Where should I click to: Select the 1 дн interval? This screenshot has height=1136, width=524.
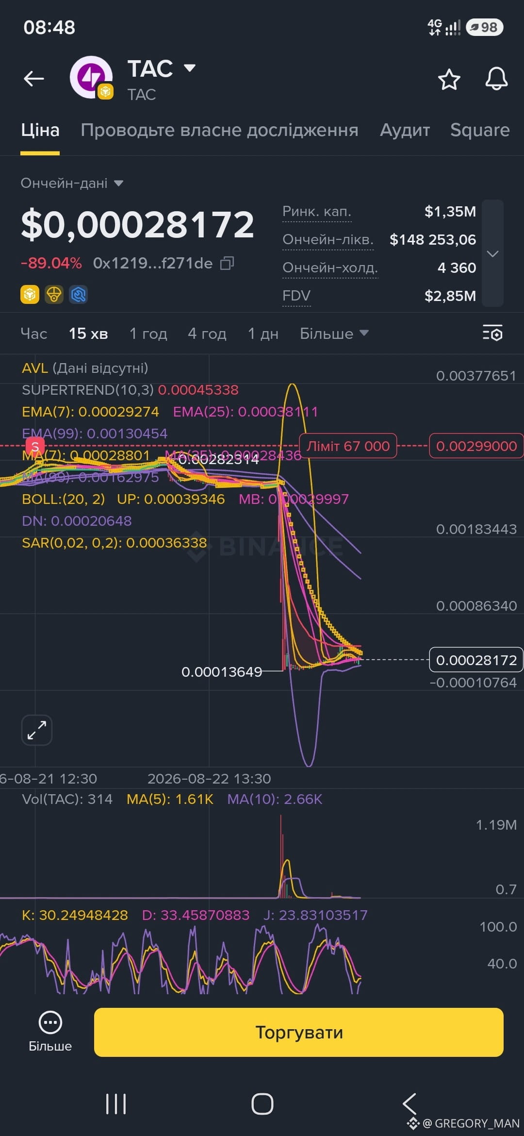(263, 334)
